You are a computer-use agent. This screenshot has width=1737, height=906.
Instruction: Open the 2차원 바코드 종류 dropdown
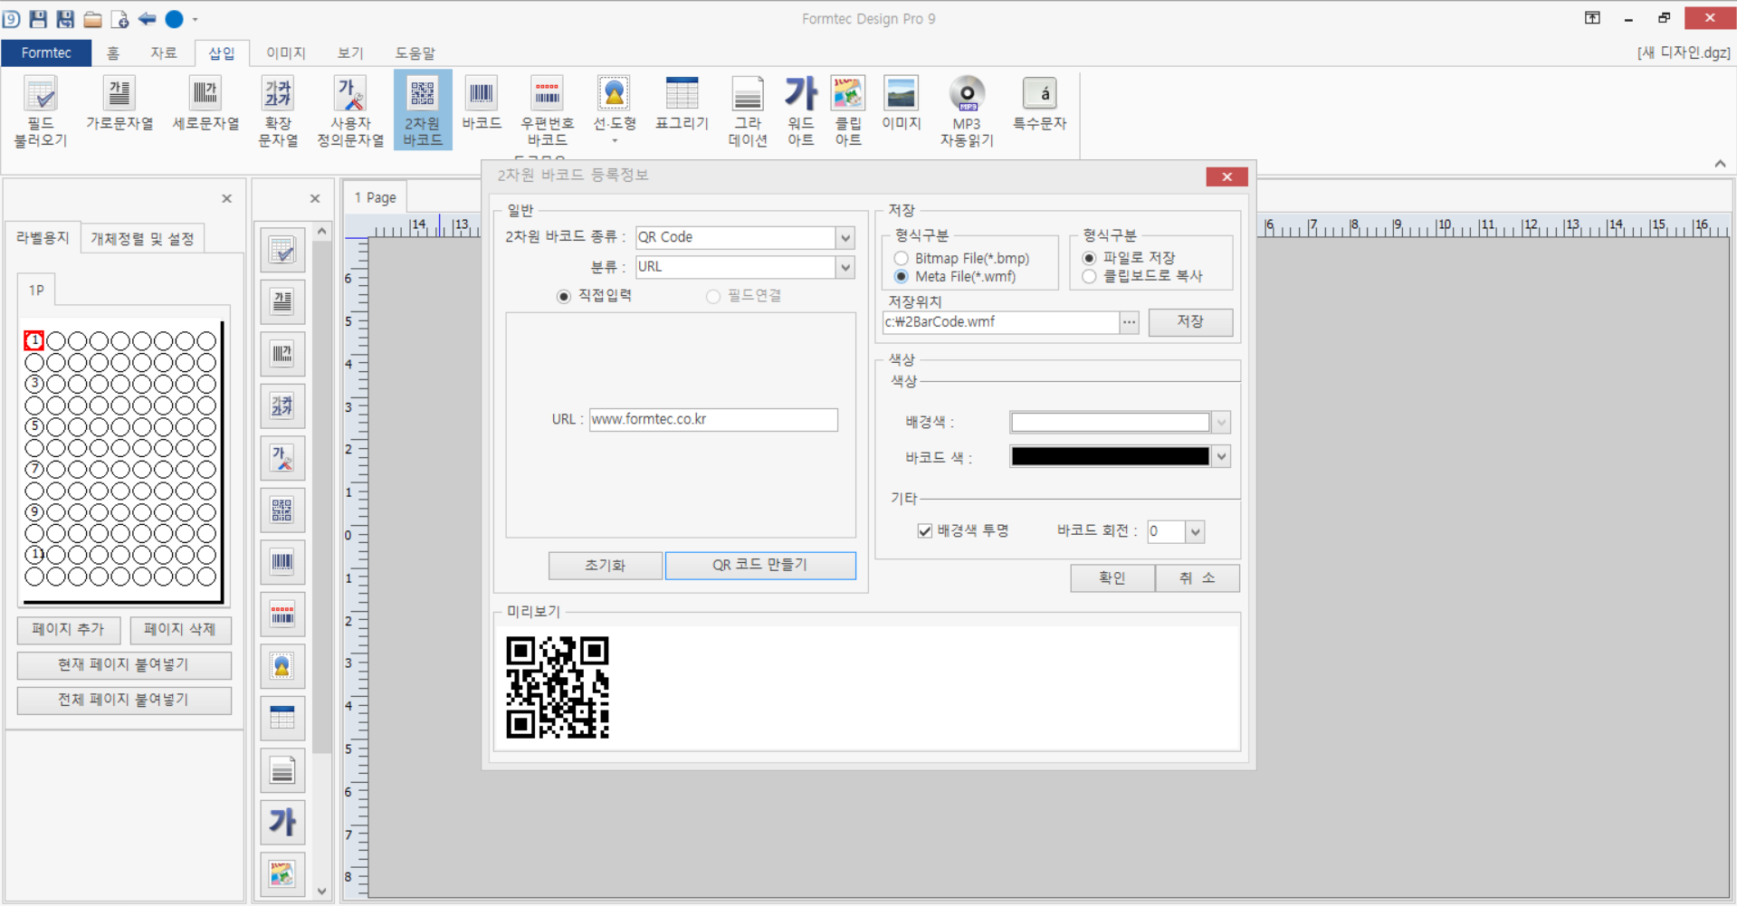pos(845,237)
